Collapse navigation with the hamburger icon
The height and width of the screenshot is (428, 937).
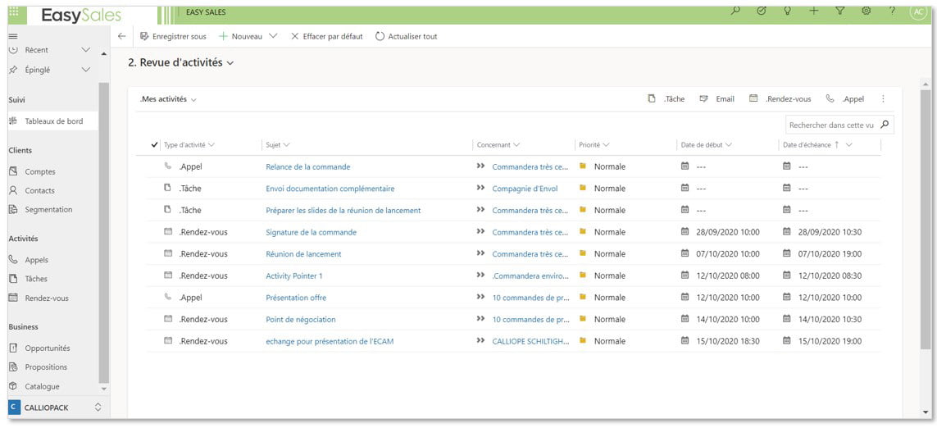click(13, 36)
